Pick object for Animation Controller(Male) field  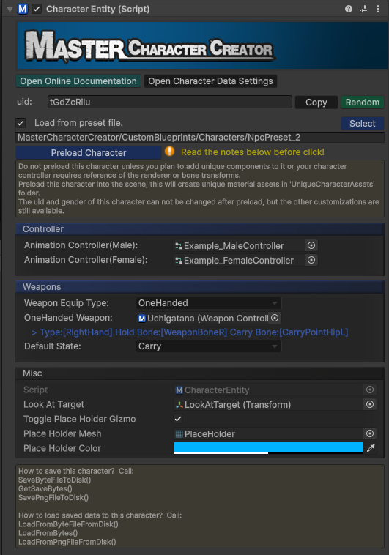click(311, 245)
